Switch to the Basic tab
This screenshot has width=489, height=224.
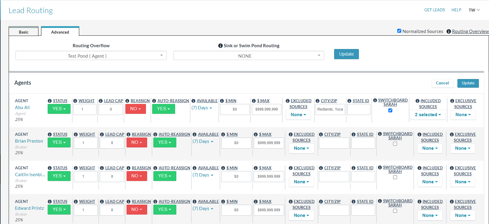24,32
